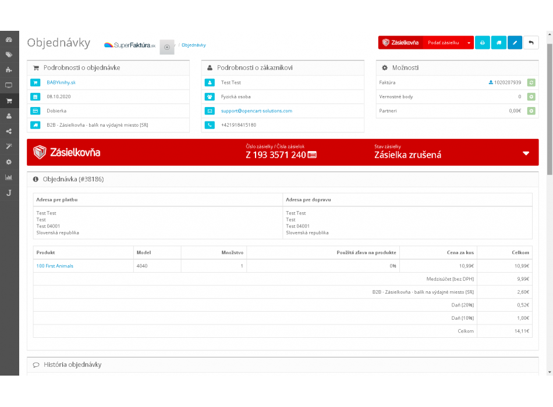Click the phone number +421918415180
The width and height of the screenshot is (553, 407).
239,125
